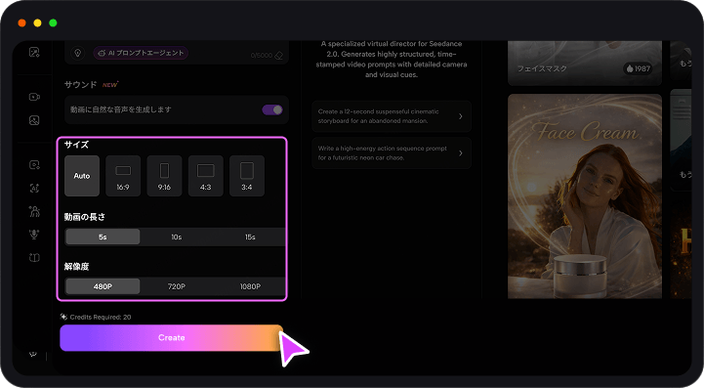Open the video camera sidebar tool
The height and width of the screenshot is (388, 704).
[x=34, y=97]
